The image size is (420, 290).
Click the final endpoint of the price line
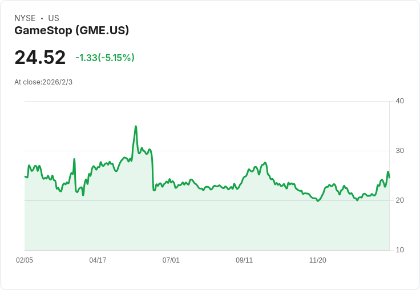point(389,178)
